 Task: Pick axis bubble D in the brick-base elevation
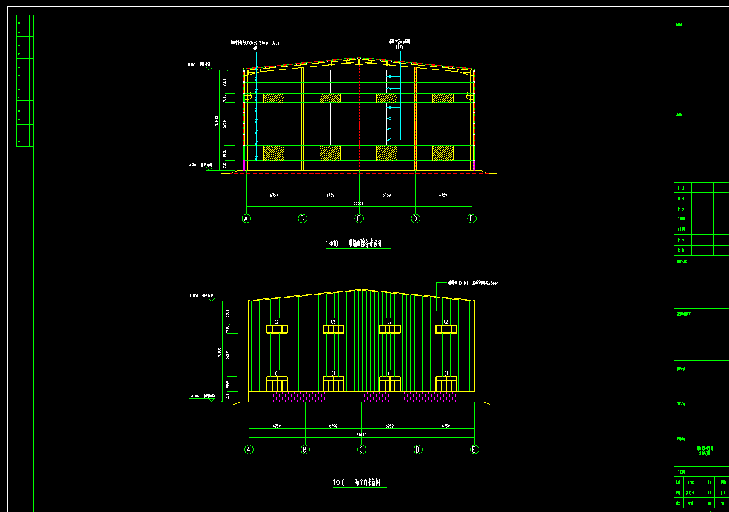(418, 450)
